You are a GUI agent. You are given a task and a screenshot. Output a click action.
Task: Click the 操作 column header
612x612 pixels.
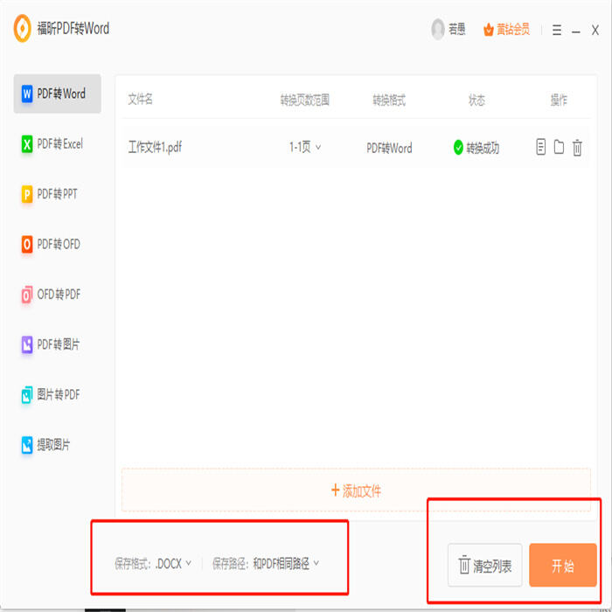coord(559,100)
